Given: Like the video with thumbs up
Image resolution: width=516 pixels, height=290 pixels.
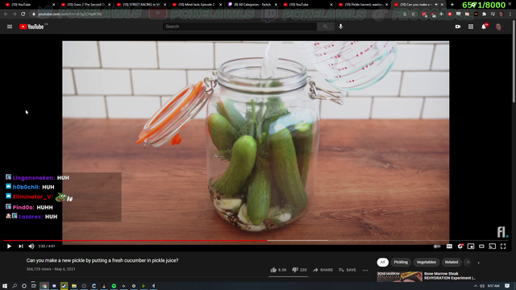Looking at the screenshot, I should 278,270.
